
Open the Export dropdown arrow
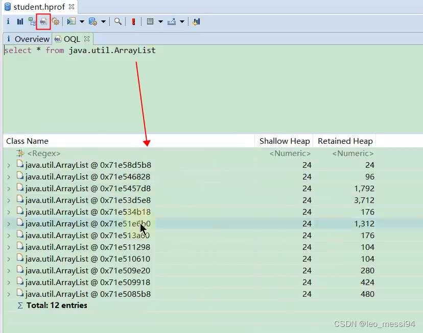pos(182,21)
